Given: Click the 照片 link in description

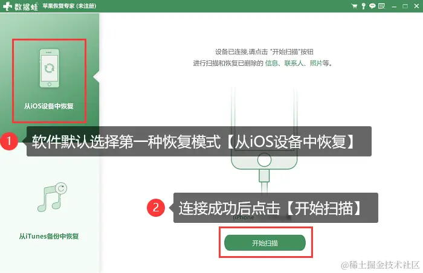Looking at the screenshot, I should [x=316, y=63].
